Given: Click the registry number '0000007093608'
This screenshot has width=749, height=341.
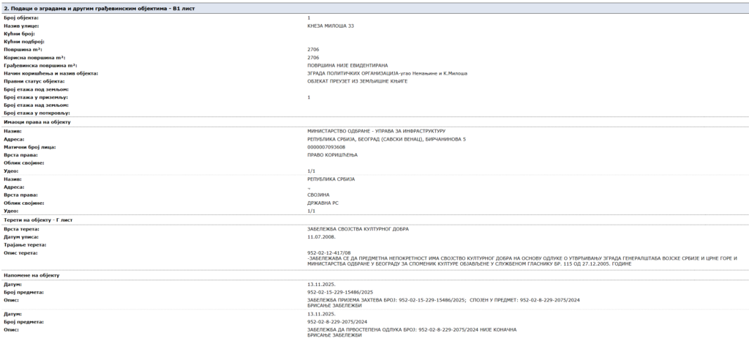Looking at the screenshot, I should [x=326, y=147].
